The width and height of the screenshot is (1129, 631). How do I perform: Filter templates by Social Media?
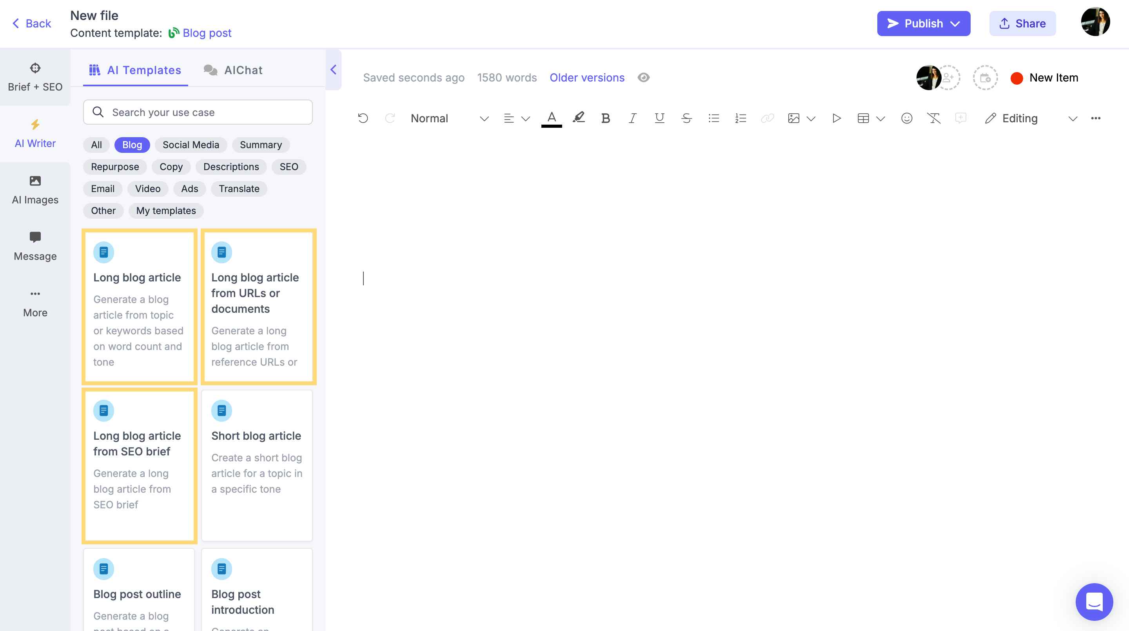[191, 145]
